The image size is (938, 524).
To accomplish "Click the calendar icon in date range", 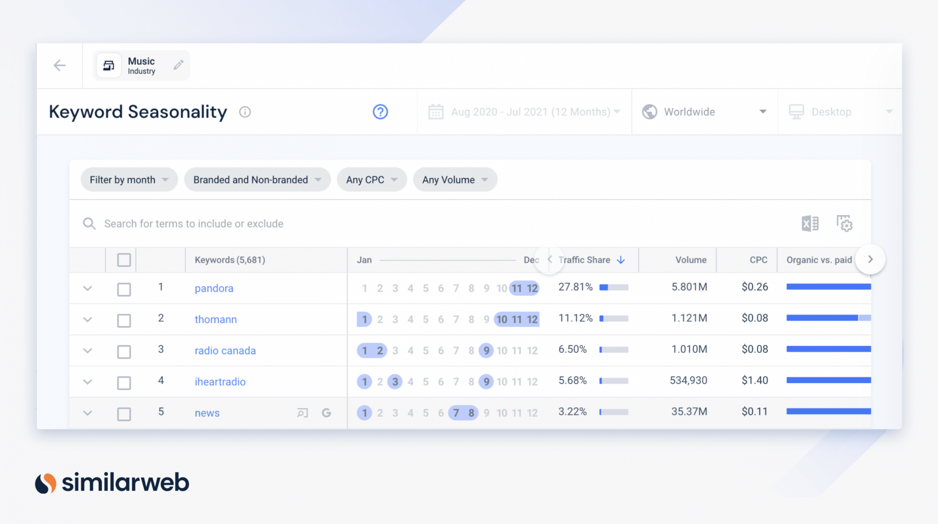I will 436,112.
